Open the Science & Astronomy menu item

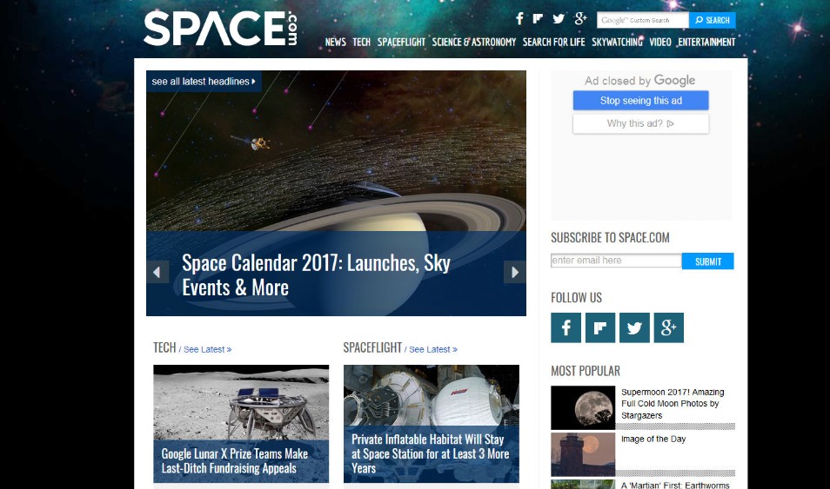pos(474,43)
